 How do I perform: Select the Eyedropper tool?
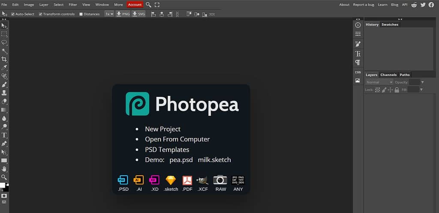(4, 68)
